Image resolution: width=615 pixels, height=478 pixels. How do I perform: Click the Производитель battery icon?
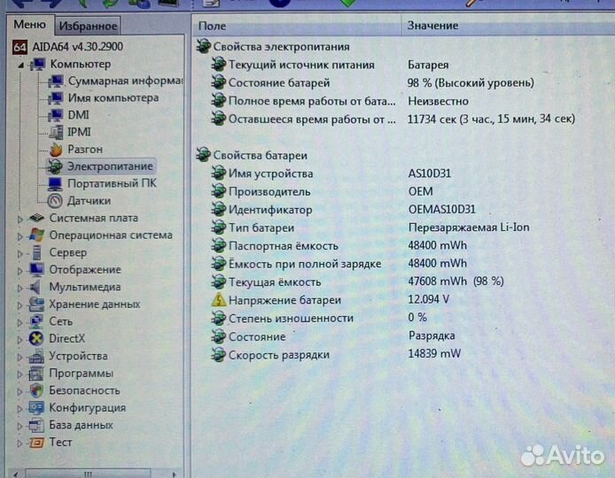click(219, 191)
